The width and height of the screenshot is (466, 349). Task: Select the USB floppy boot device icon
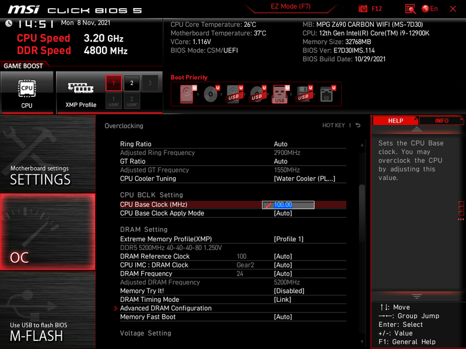304,94
